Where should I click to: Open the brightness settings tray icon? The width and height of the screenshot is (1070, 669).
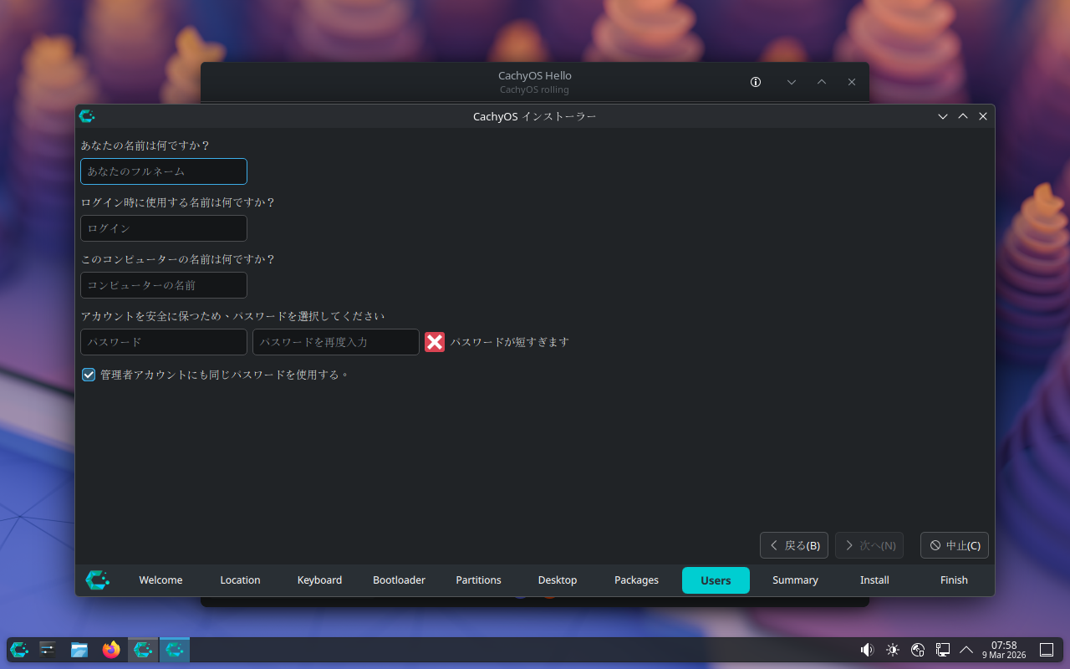click(x=893, y=650)
